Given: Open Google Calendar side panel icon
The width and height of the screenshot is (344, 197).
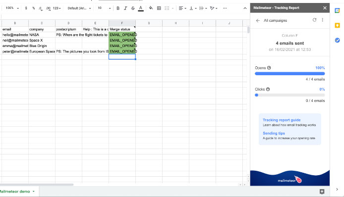Looking at the screenshot, I should (x=337, y=10).
